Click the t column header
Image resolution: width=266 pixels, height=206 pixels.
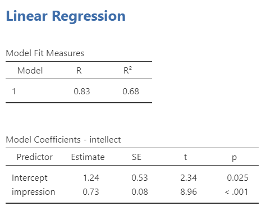185,157
